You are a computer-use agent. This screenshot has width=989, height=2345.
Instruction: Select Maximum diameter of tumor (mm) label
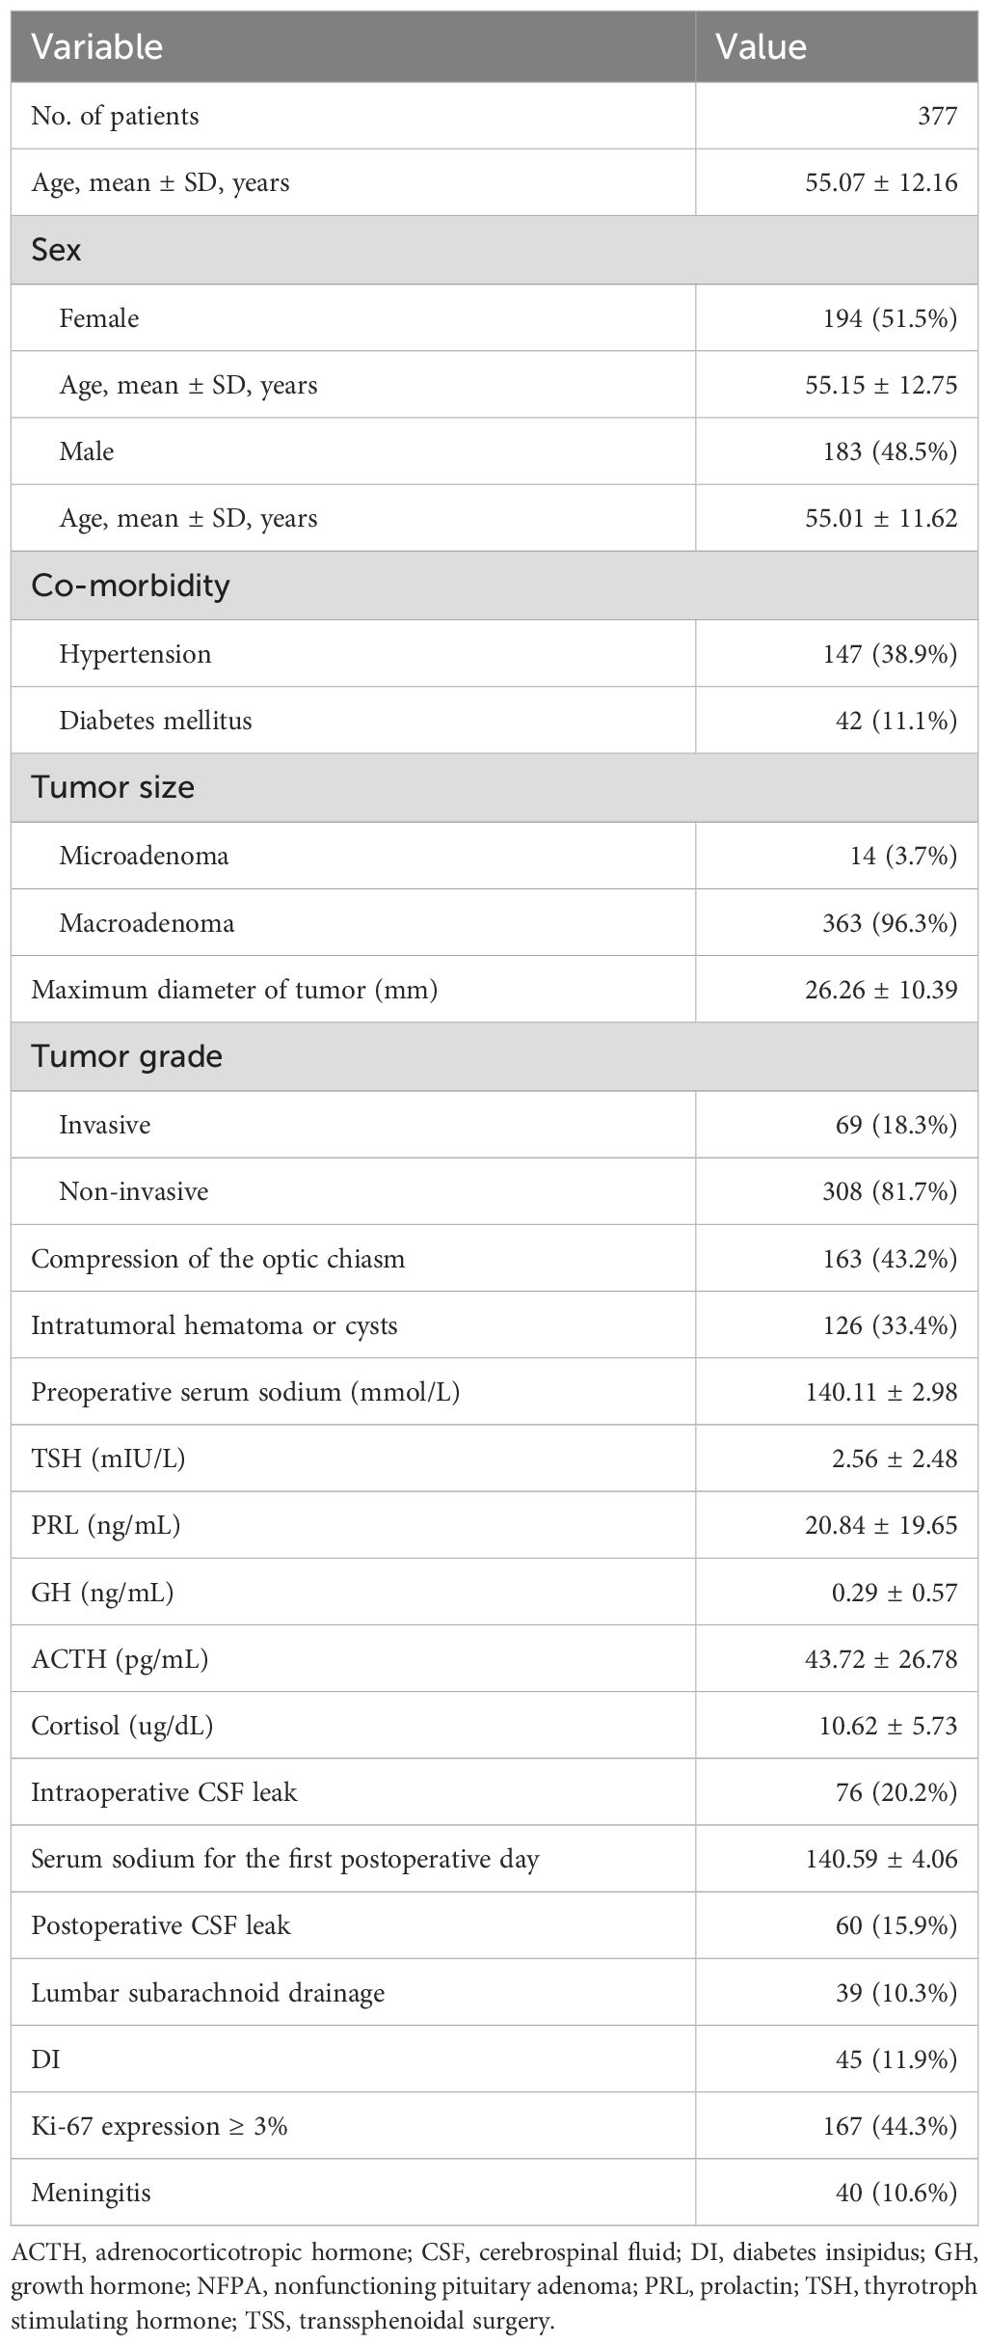(234, 990)
